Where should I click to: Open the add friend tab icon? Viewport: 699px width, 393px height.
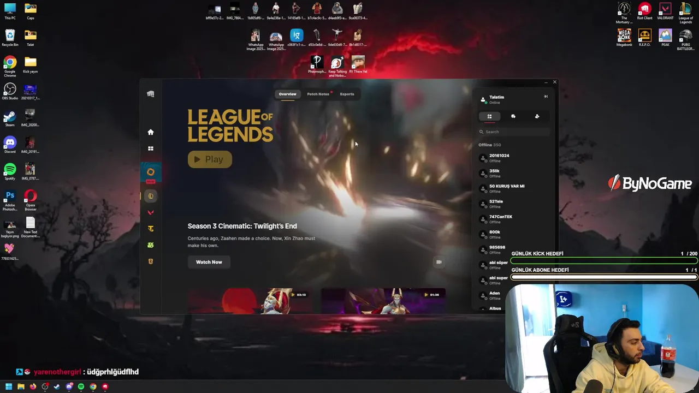[x=537, y=116]
